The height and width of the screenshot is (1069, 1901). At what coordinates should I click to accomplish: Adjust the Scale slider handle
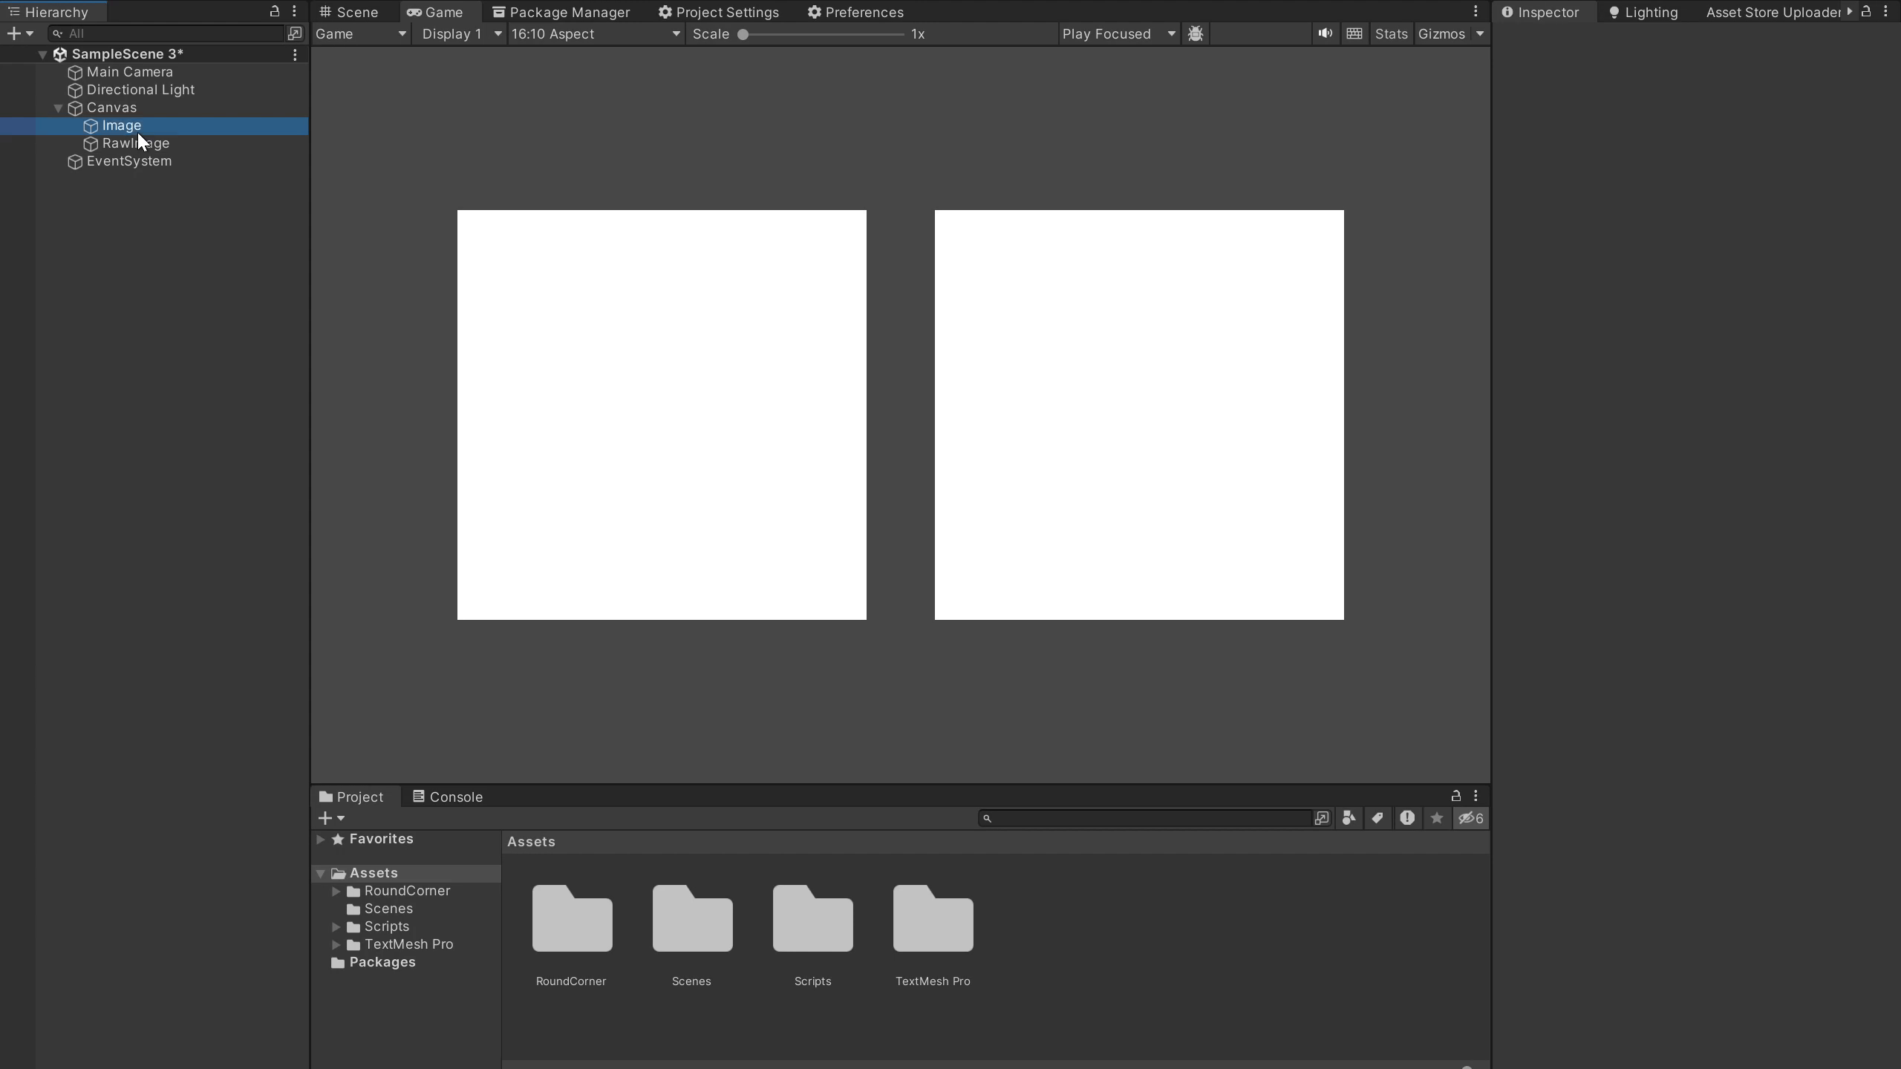(743, 34)
